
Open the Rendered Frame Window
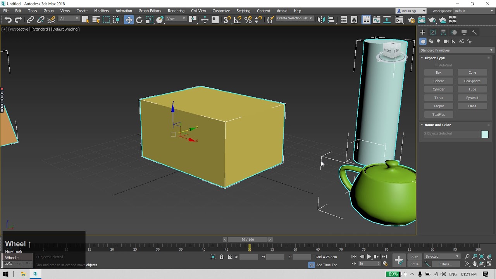(422, 20)
